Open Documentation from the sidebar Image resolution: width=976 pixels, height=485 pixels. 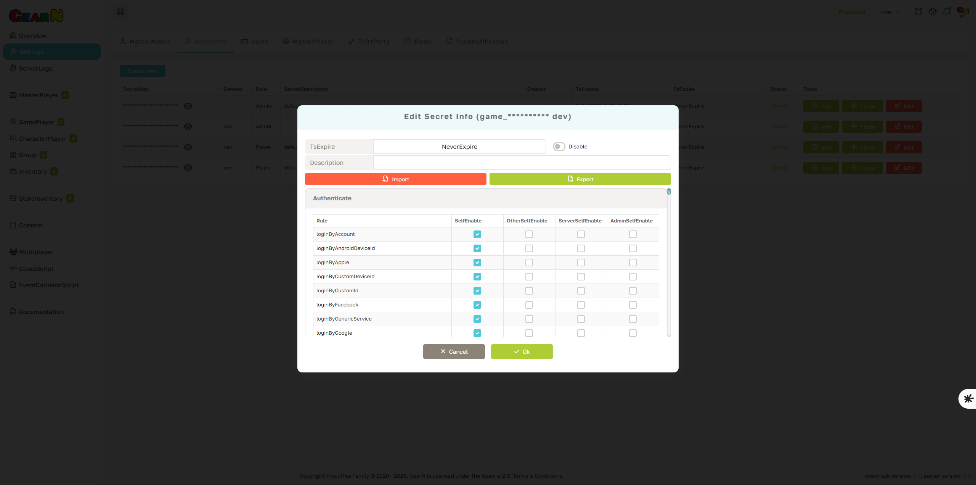tap(41, 312)
